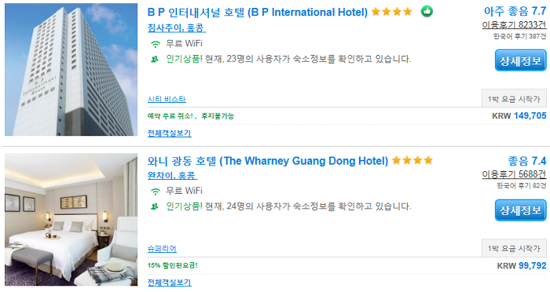Click the green users icon under BP International
The image size is (550, 292).
point(155,59)
